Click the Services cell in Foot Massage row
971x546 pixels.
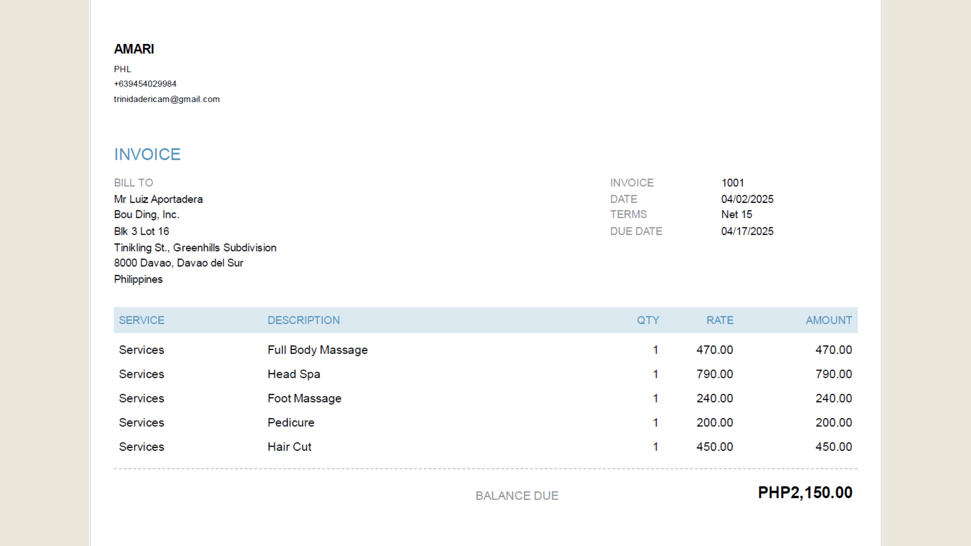142,398
